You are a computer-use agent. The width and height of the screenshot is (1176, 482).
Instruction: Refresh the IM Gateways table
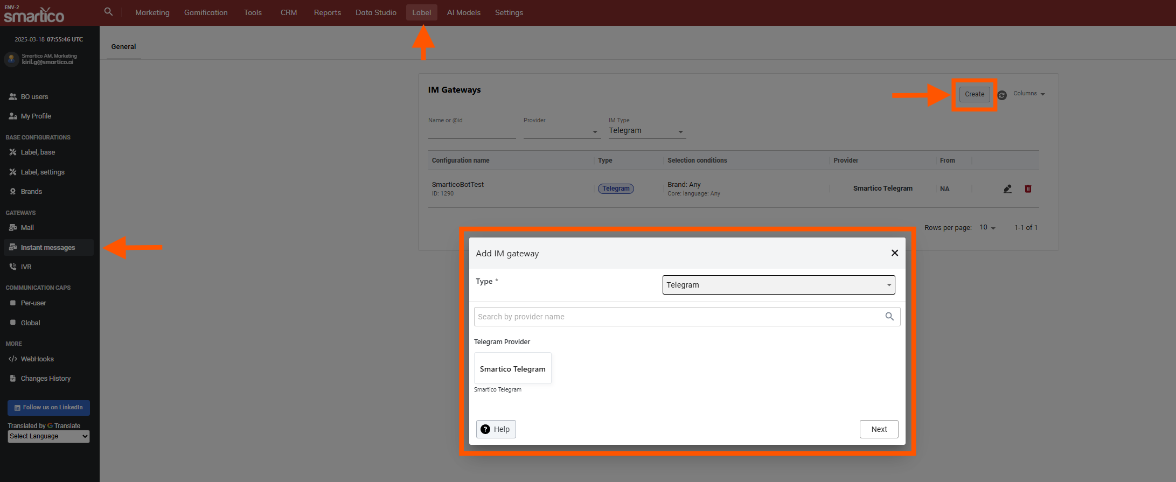coord(1002,95)
